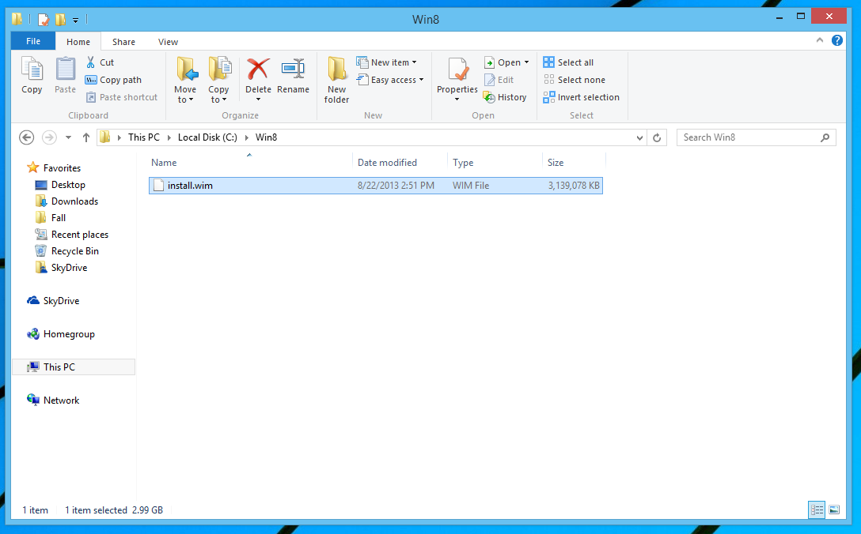861x534 pixels.
Task: Expand the address bar history dropdown
Action: 640,137
